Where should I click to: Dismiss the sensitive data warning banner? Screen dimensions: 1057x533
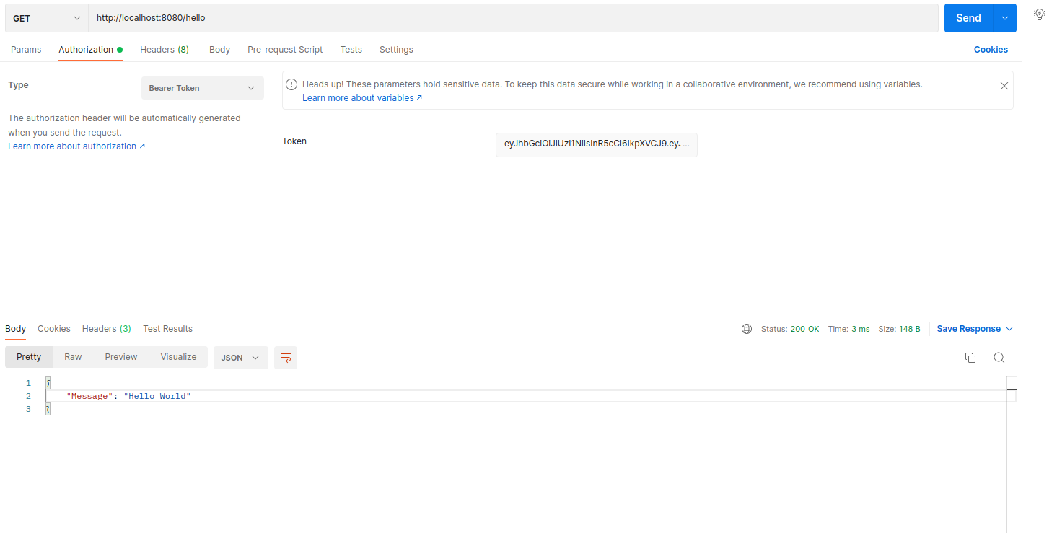[x=1004, y=85]
